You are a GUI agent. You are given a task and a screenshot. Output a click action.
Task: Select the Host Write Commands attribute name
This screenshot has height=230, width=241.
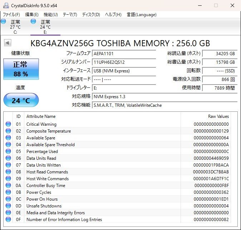(x=48, y=179)
